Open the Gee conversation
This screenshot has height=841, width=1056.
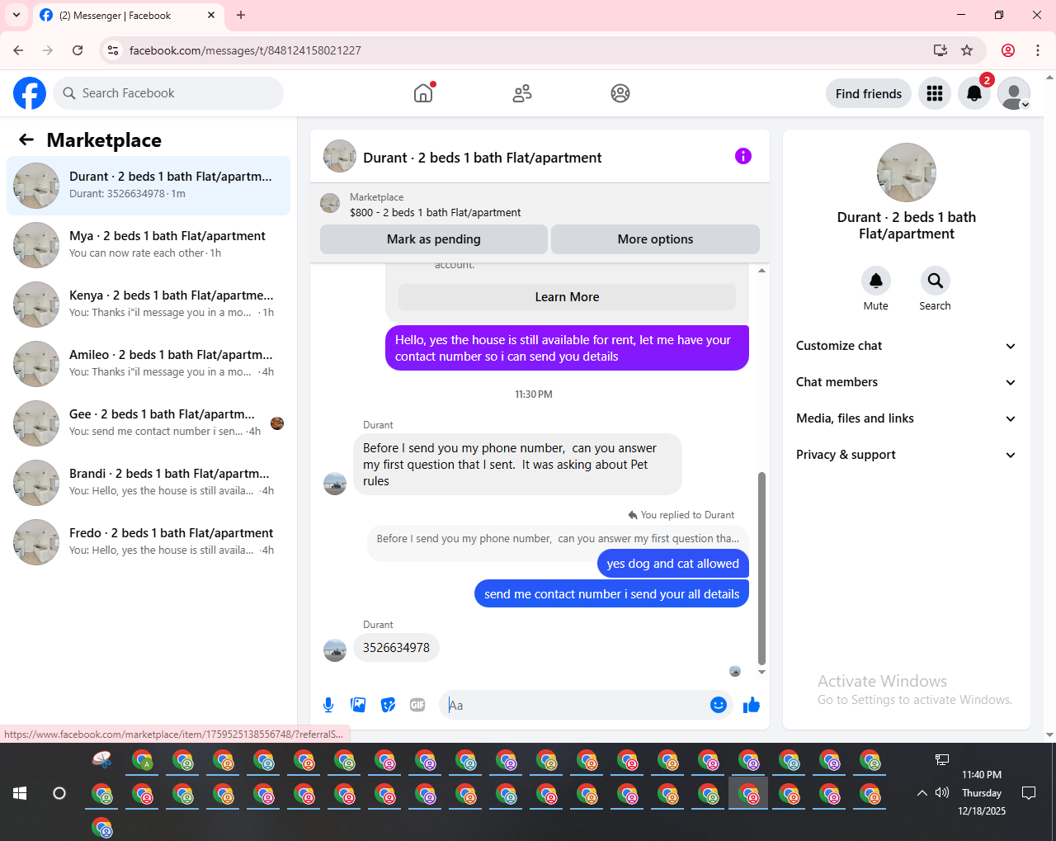click(x=148, y=423)
